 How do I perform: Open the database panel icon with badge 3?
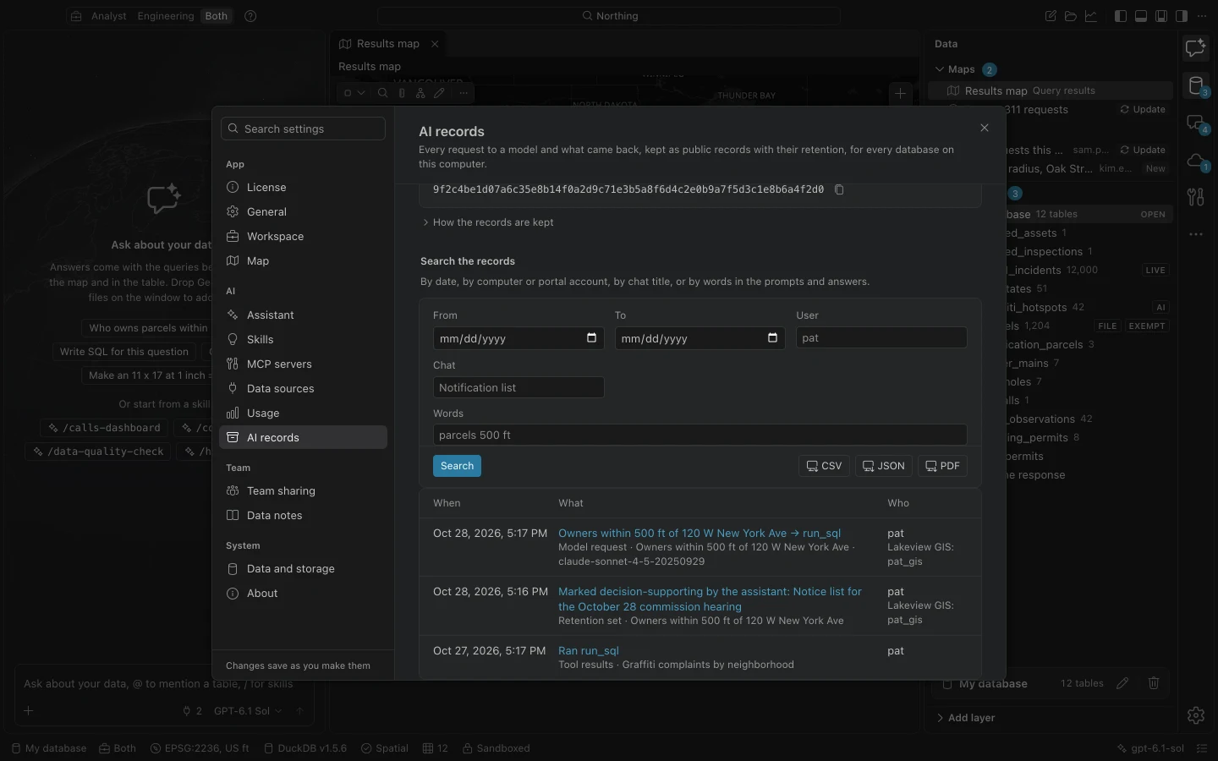pyautogui.click(x=1195, y=85)
